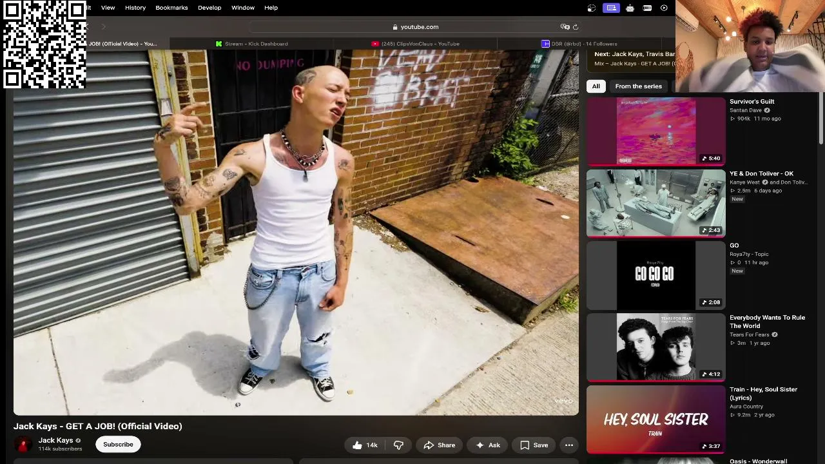Click the leftmost status icon in the menu bar

click(x=592, y=8)
